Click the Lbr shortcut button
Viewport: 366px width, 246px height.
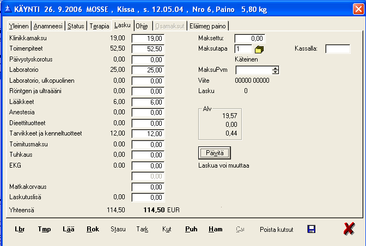[20, 229]
